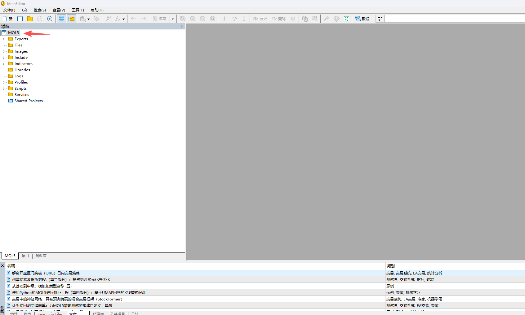This screenshot has width=525, height=315.
Task: Click the AI sparkle assistant icon
Action: (97, 19)
